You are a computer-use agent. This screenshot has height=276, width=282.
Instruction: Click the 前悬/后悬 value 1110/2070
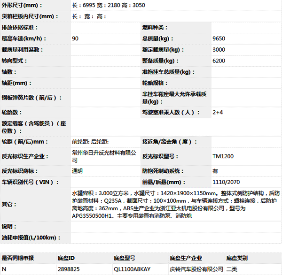pyautogui.click(x=226, y=183)
